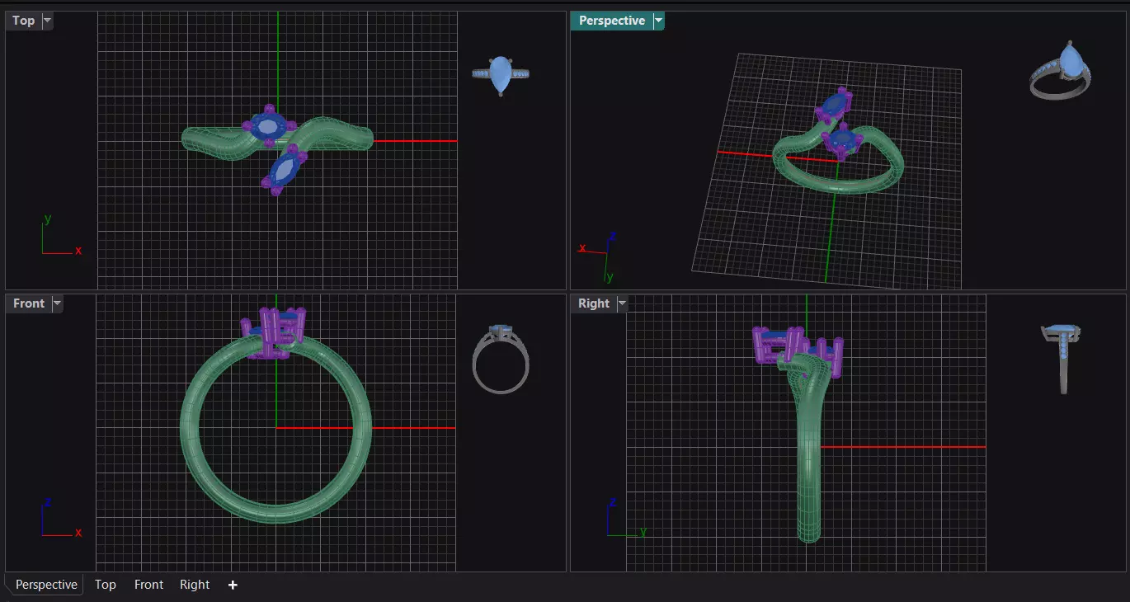This screenshot has height=602, width=1130.
Task: Click the axis icon in Front viewport
Action: [x=61, y=519]
